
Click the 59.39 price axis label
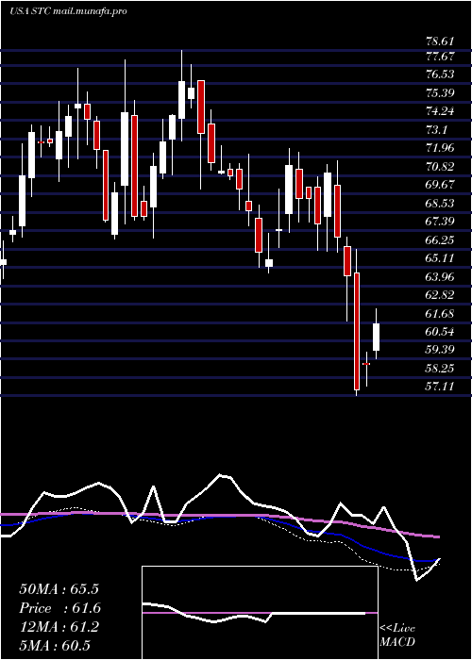pos(440,350)
